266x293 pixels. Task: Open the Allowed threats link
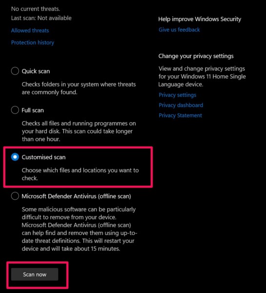coord(30,30)
